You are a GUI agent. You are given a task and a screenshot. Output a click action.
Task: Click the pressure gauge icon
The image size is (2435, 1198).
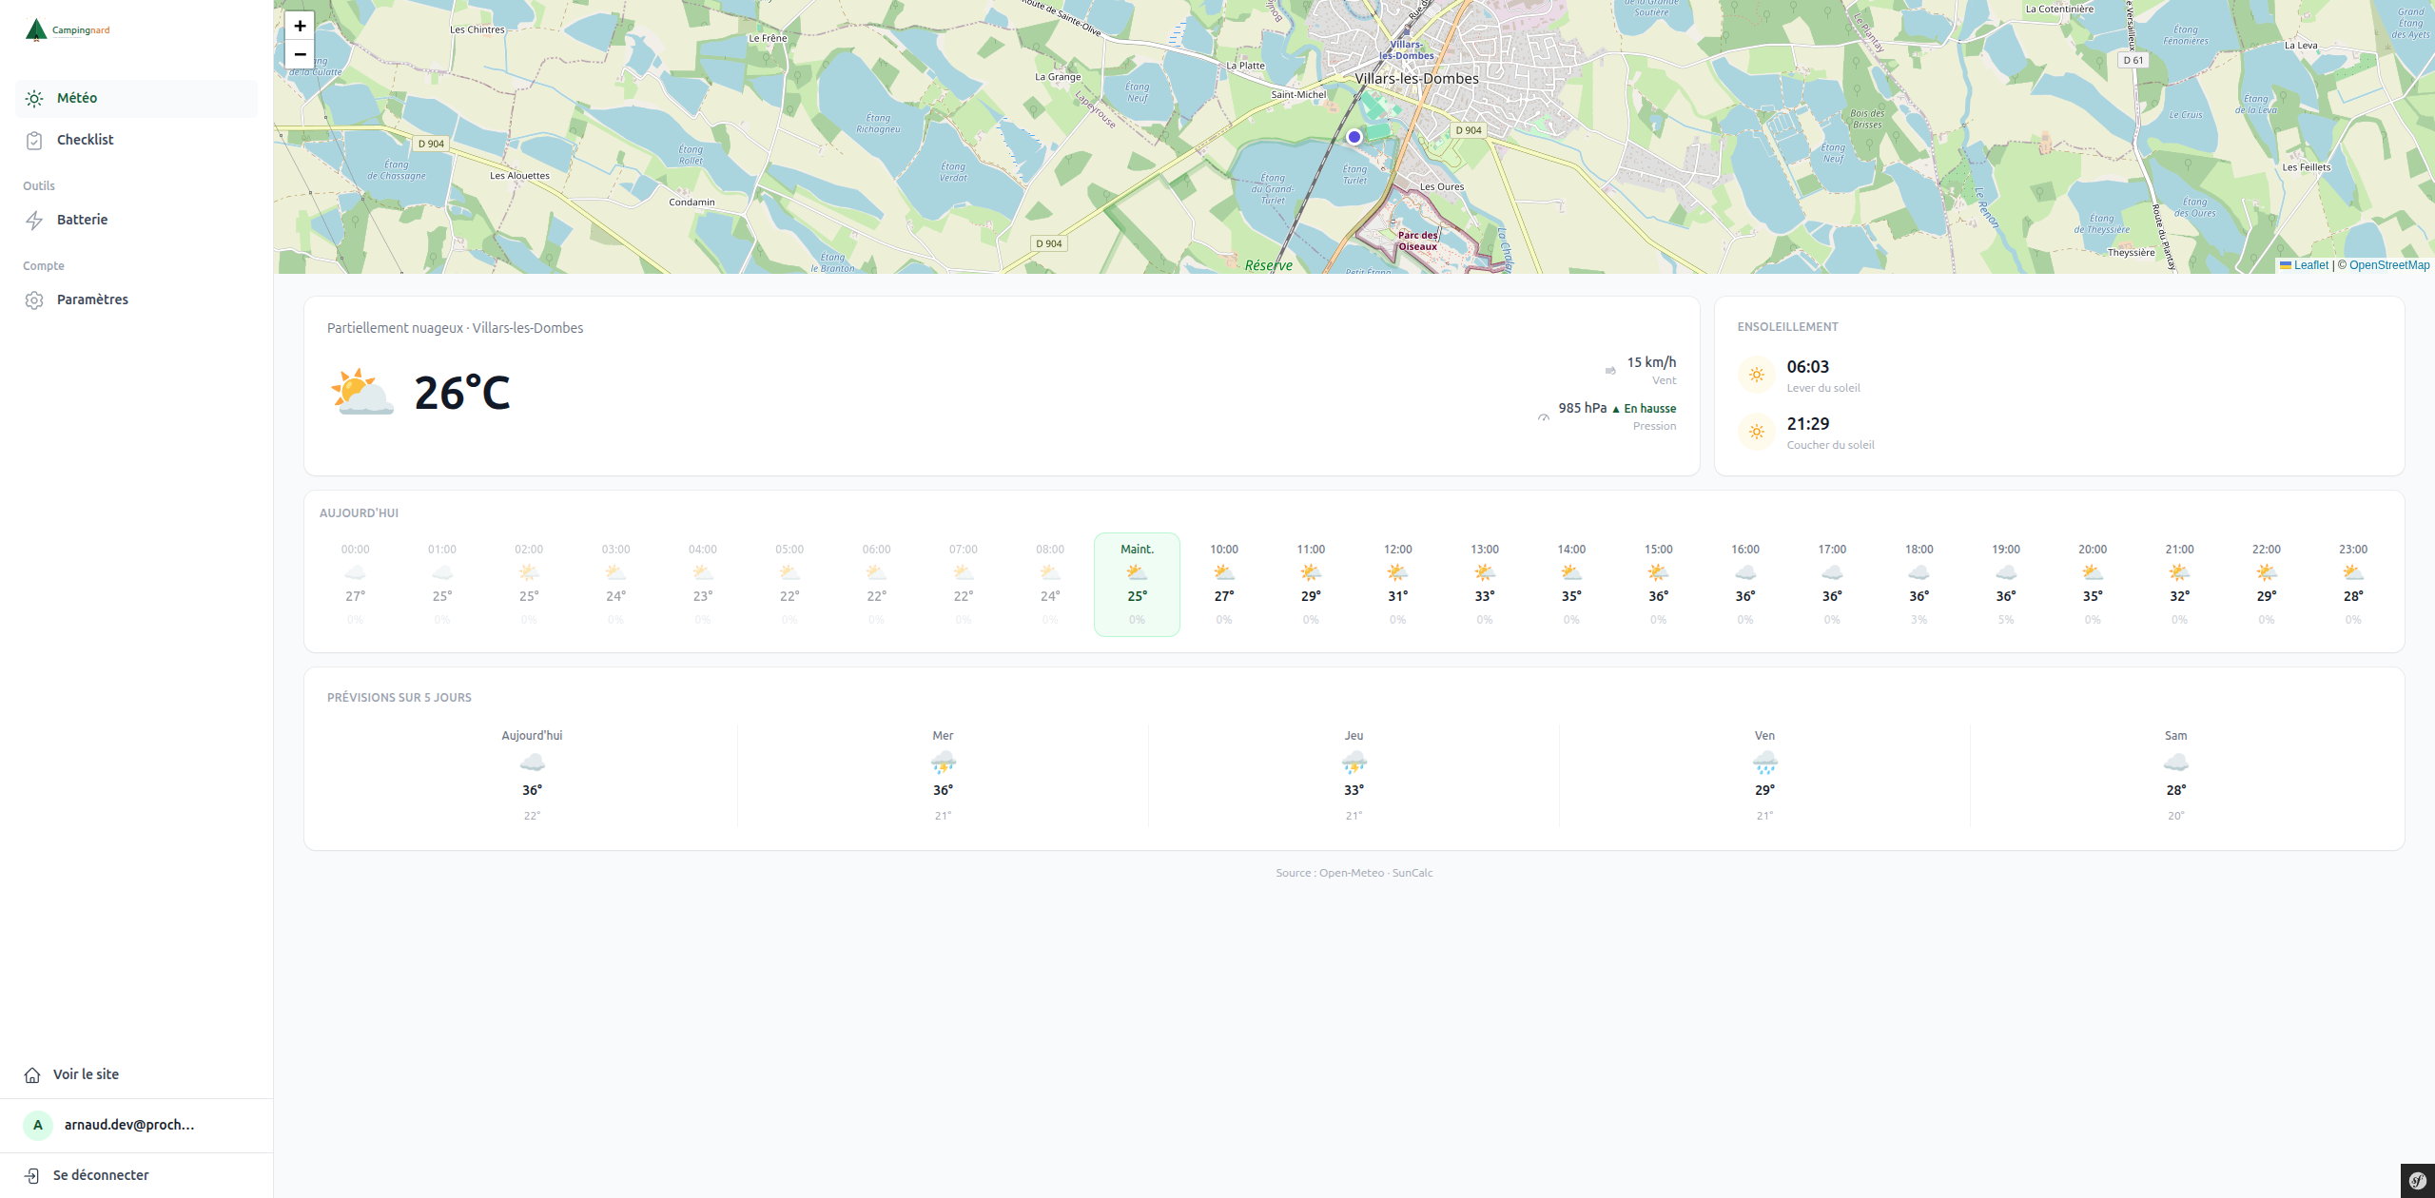[1544, 416]
